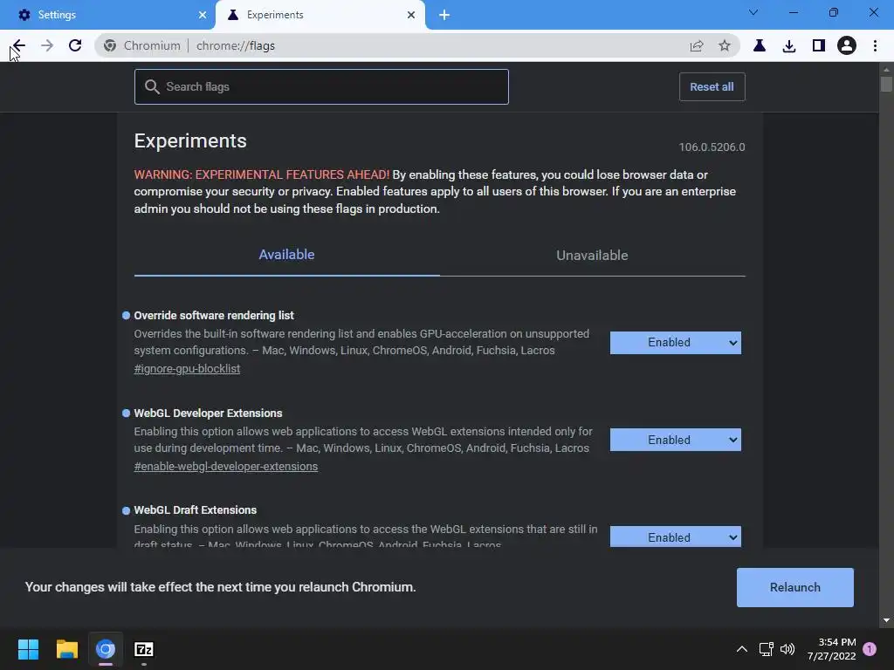The height and width of the screenshot is (670, 894).
Task: Click the Chromium taskbar icon
Action: coord(106,649)
